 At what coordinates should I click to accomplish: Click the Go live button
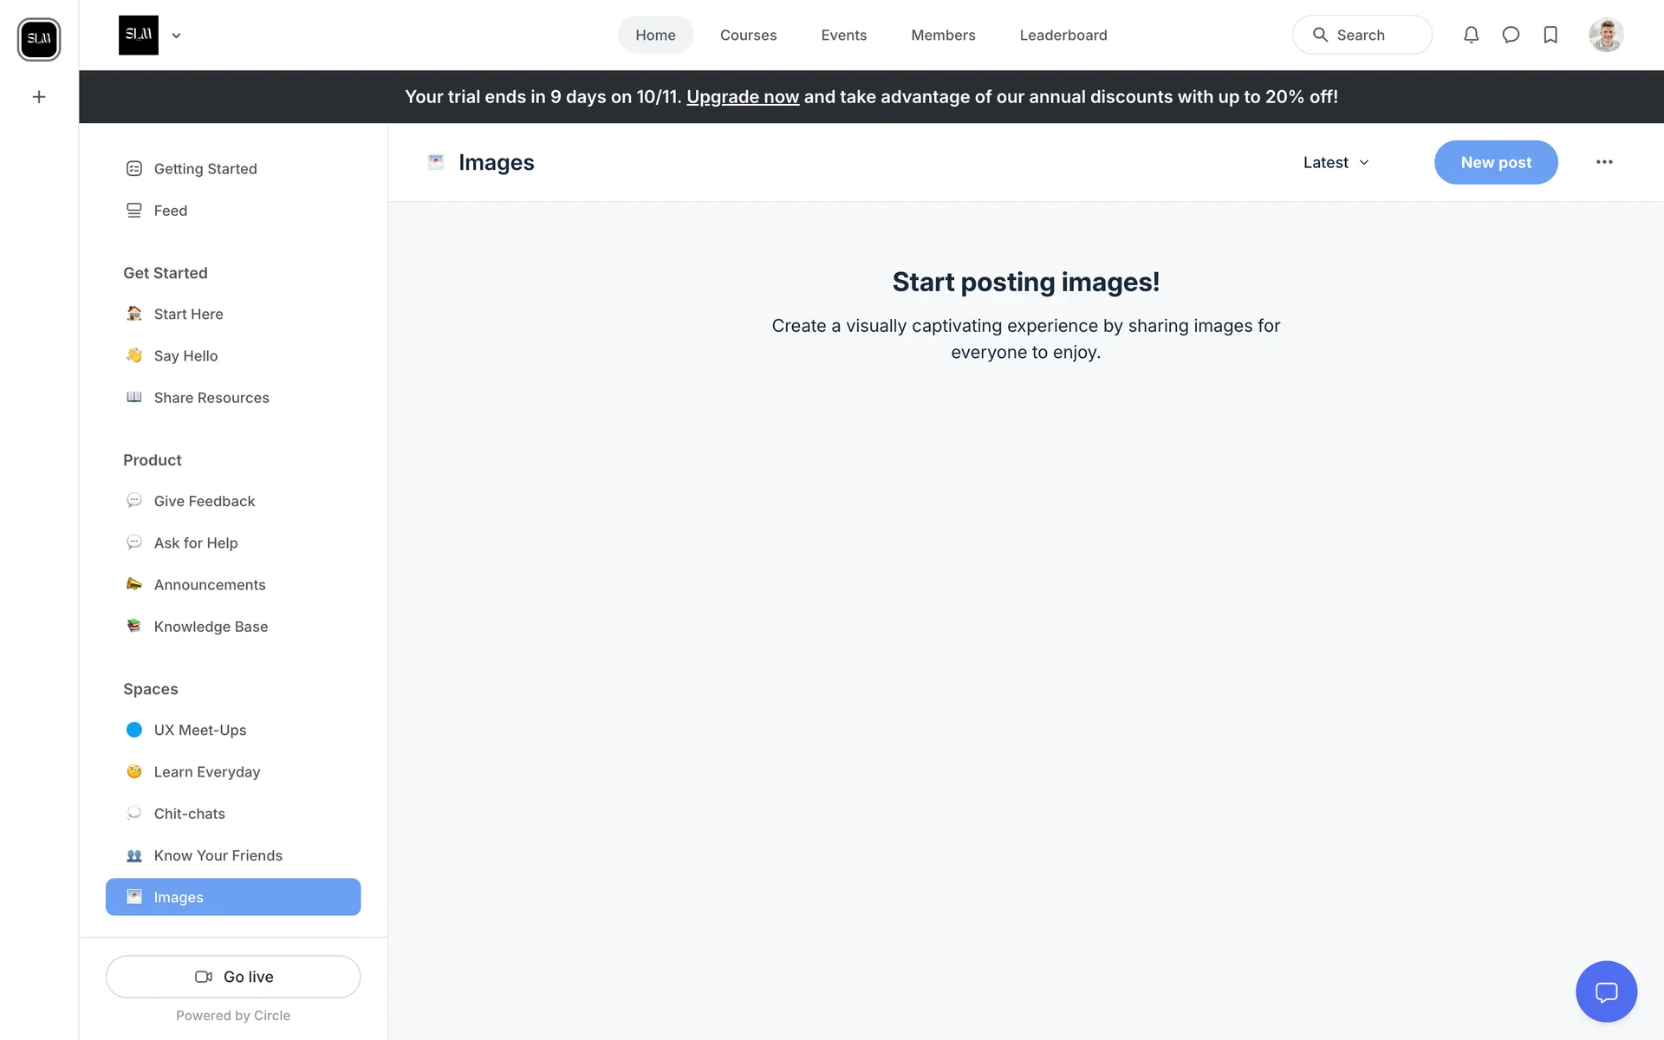pos(233,977)
